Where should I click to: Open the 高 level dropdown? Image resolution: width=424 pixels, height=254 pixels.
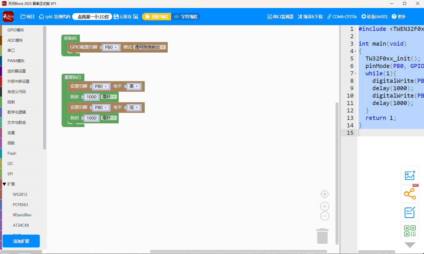tap(134, 86)
